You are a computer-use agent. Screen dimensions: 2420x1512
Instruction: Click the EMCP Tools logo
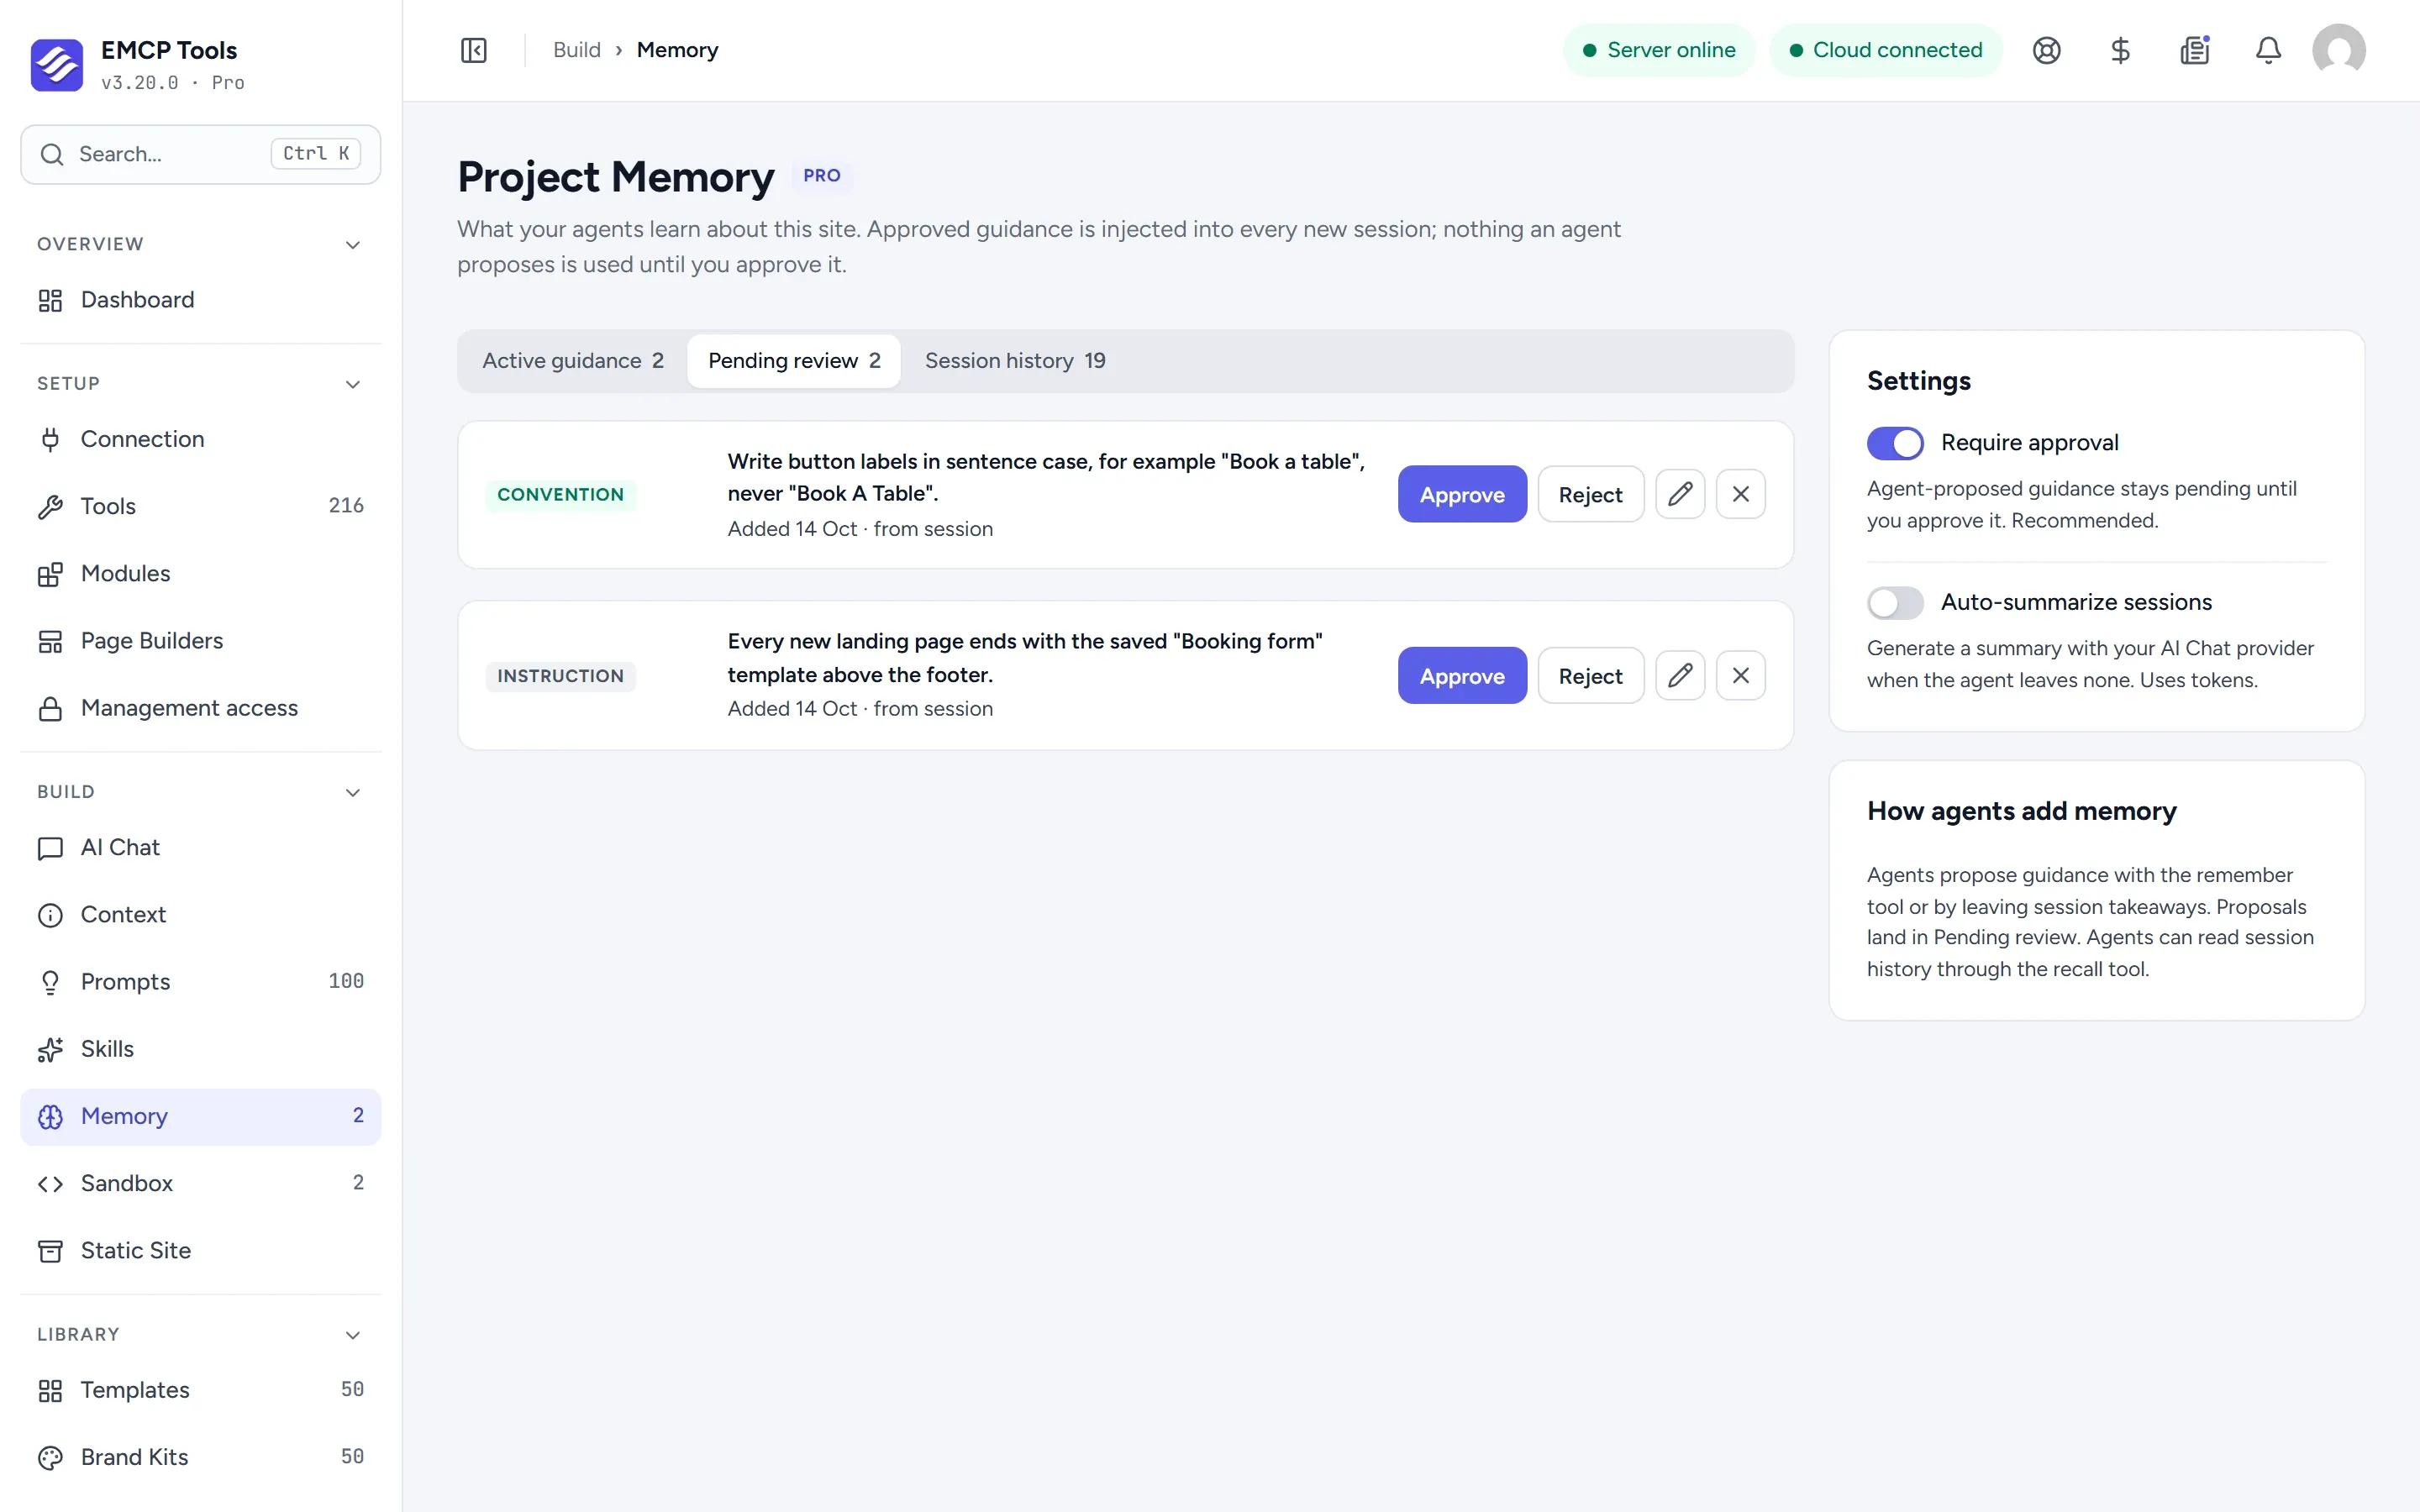(57, 65)
